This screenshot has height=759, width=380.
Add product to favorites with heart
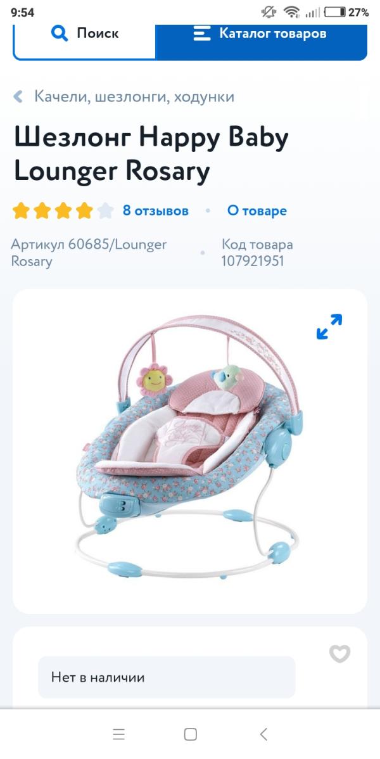340,653
